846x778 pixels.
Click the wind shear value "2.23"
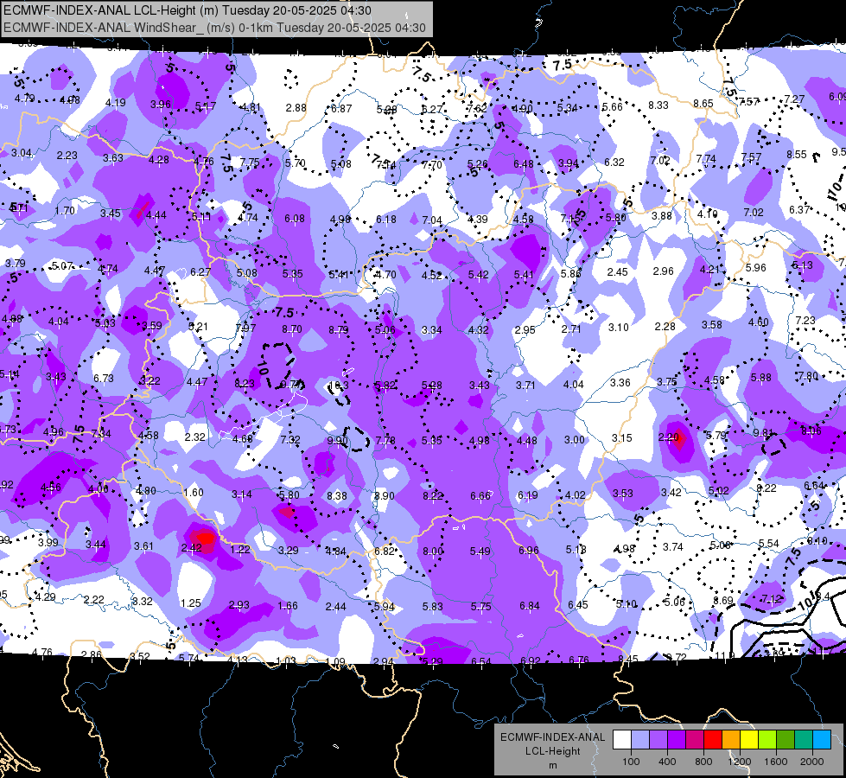67,156
